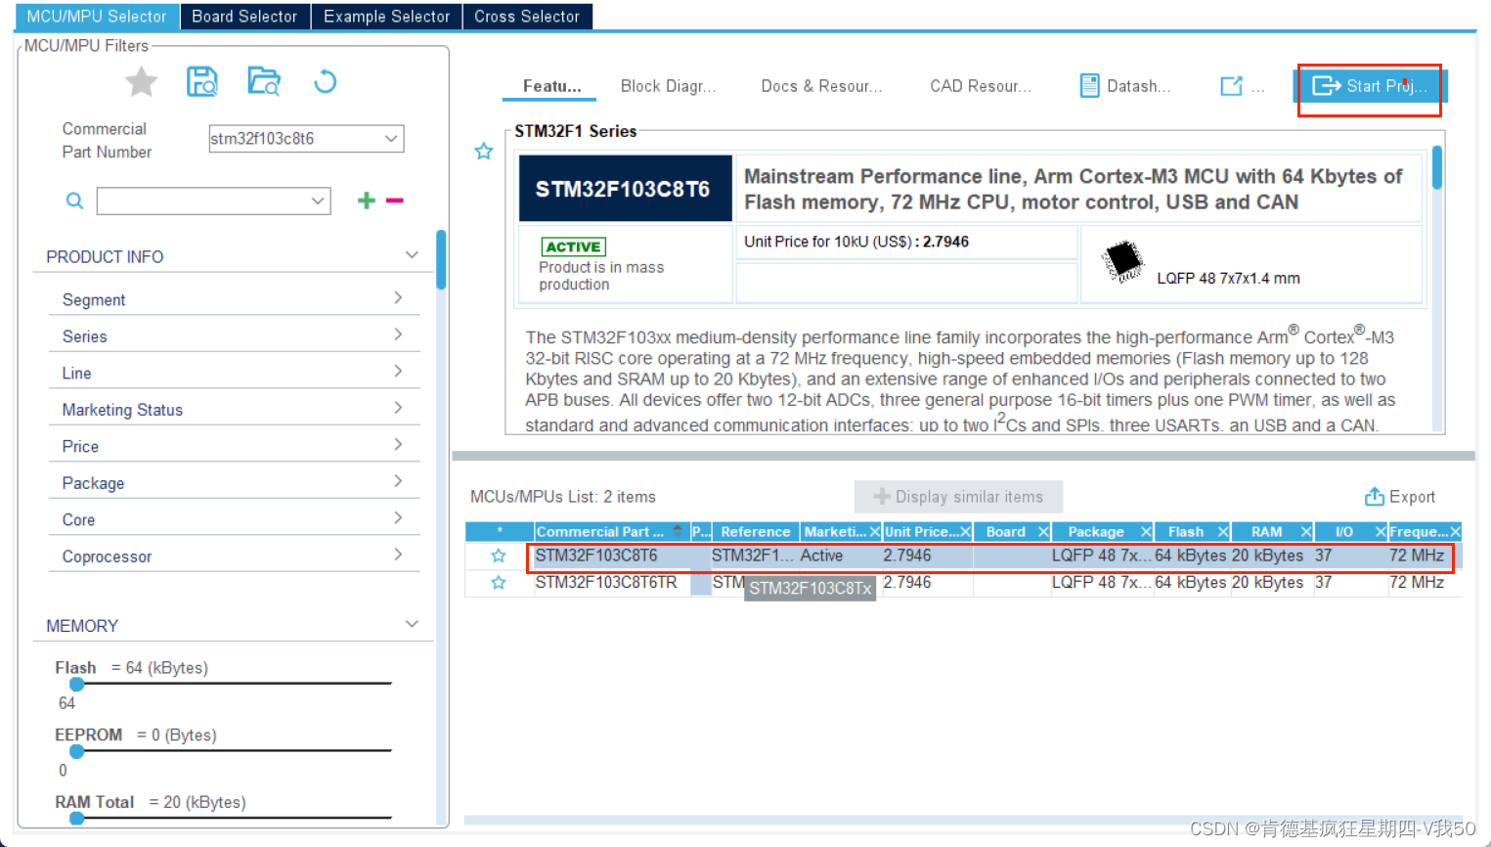Click the magnifier search icon
Image resolution: width=1491 pixels, height=847 pixels.
pos(74,201)
